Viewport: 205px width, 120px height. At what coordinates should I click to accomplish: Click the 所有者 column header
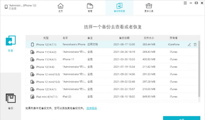[174, 38]
